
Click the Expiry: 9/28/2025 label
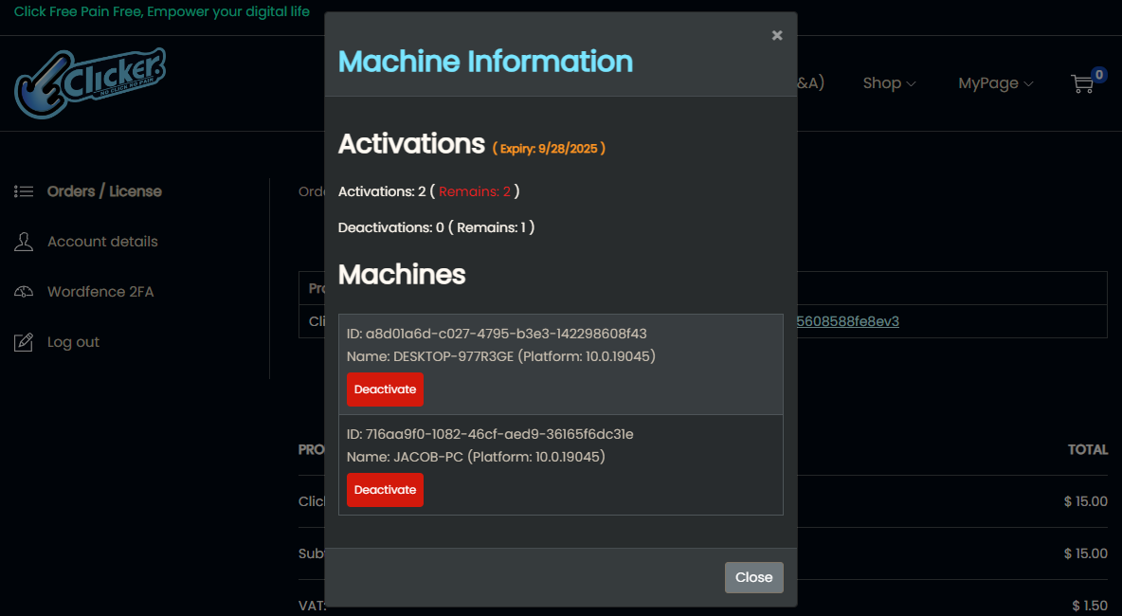click(549, 148)
